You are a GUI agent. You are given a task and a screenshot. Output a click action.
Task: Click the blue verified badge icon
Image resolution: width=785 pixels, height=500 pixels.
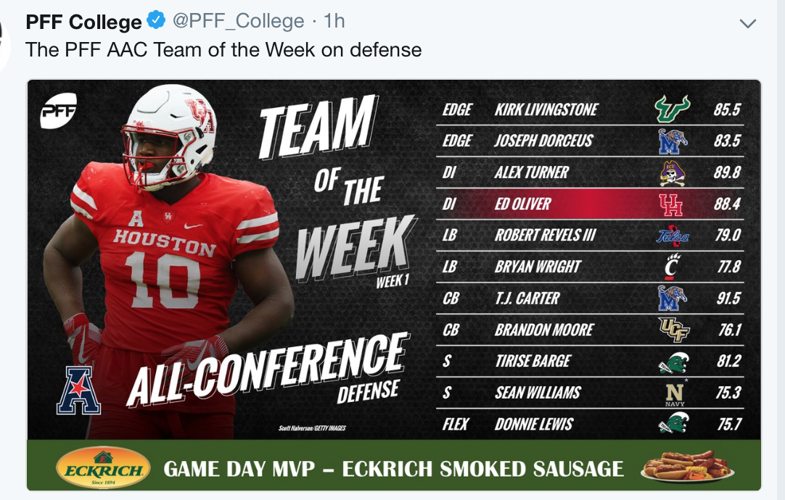click(156, 20)
